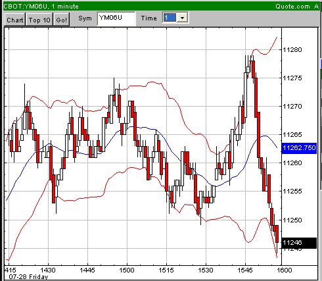322x281 pixels.
Task: Open the Top 10 list button
Action: (x=39, y=20)
